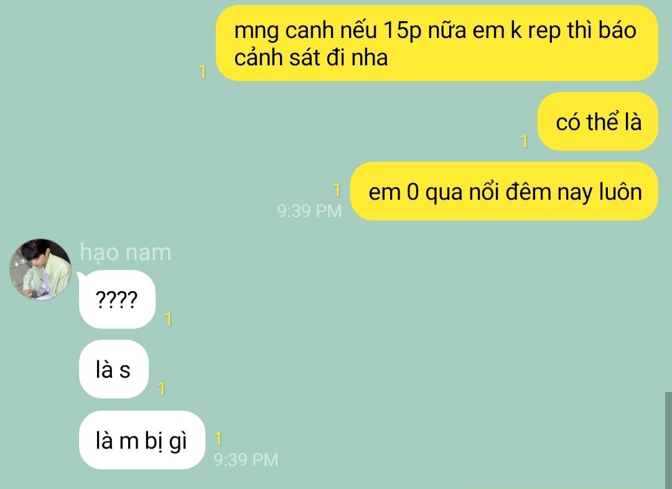Click the unread count beside 'là s' bubble
This screenshot has width=672, height=489.
(x=162, y=389)
